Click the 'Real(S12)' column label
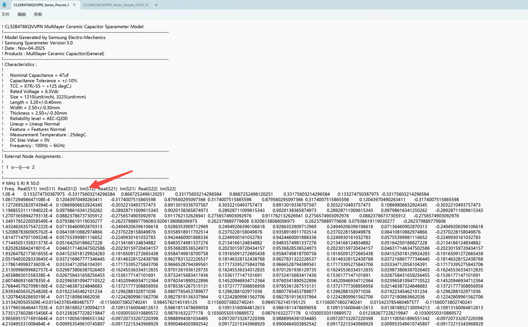 coord(68,189)
